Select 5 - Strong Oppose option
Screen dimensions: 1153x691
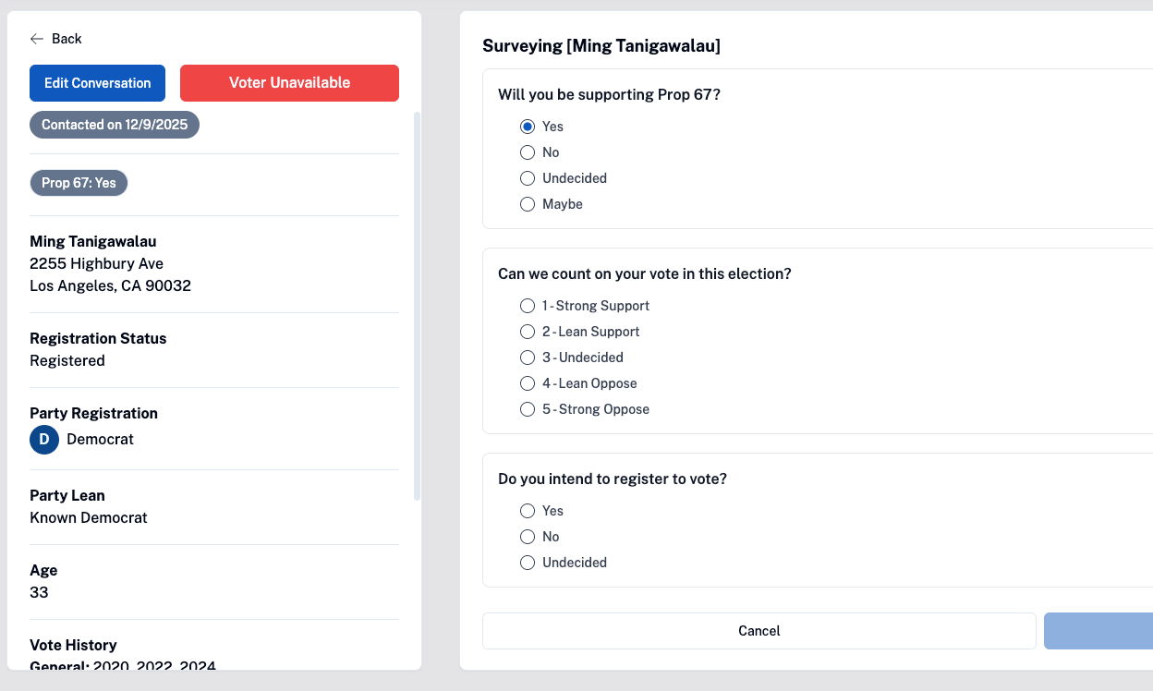pyautogui.click(x=528, y=409)
